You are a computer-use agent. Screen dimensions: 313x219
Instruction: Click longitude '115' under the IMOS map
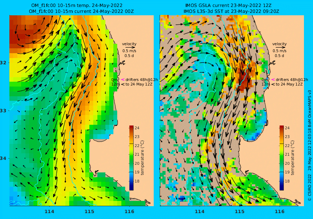pos(240,212)
